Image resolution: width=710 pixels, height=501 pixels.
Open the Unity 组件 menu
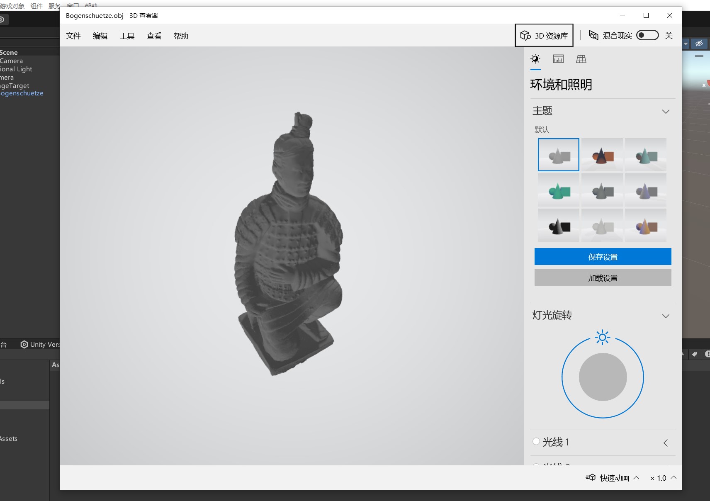[x=36, y=6]
